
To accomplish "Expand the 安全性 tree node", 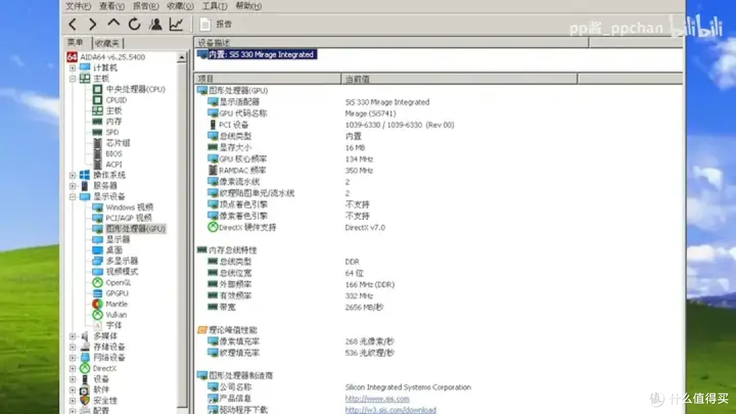I will pyautogui.click(x=73, y=401).
